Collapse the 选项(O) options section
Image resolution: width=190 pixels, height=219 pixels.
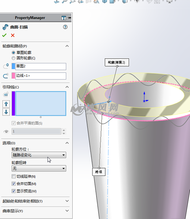point(67,143)
